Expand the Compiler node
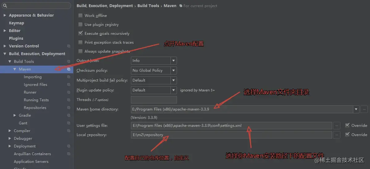The image size is (370, 169). [10, 131]
